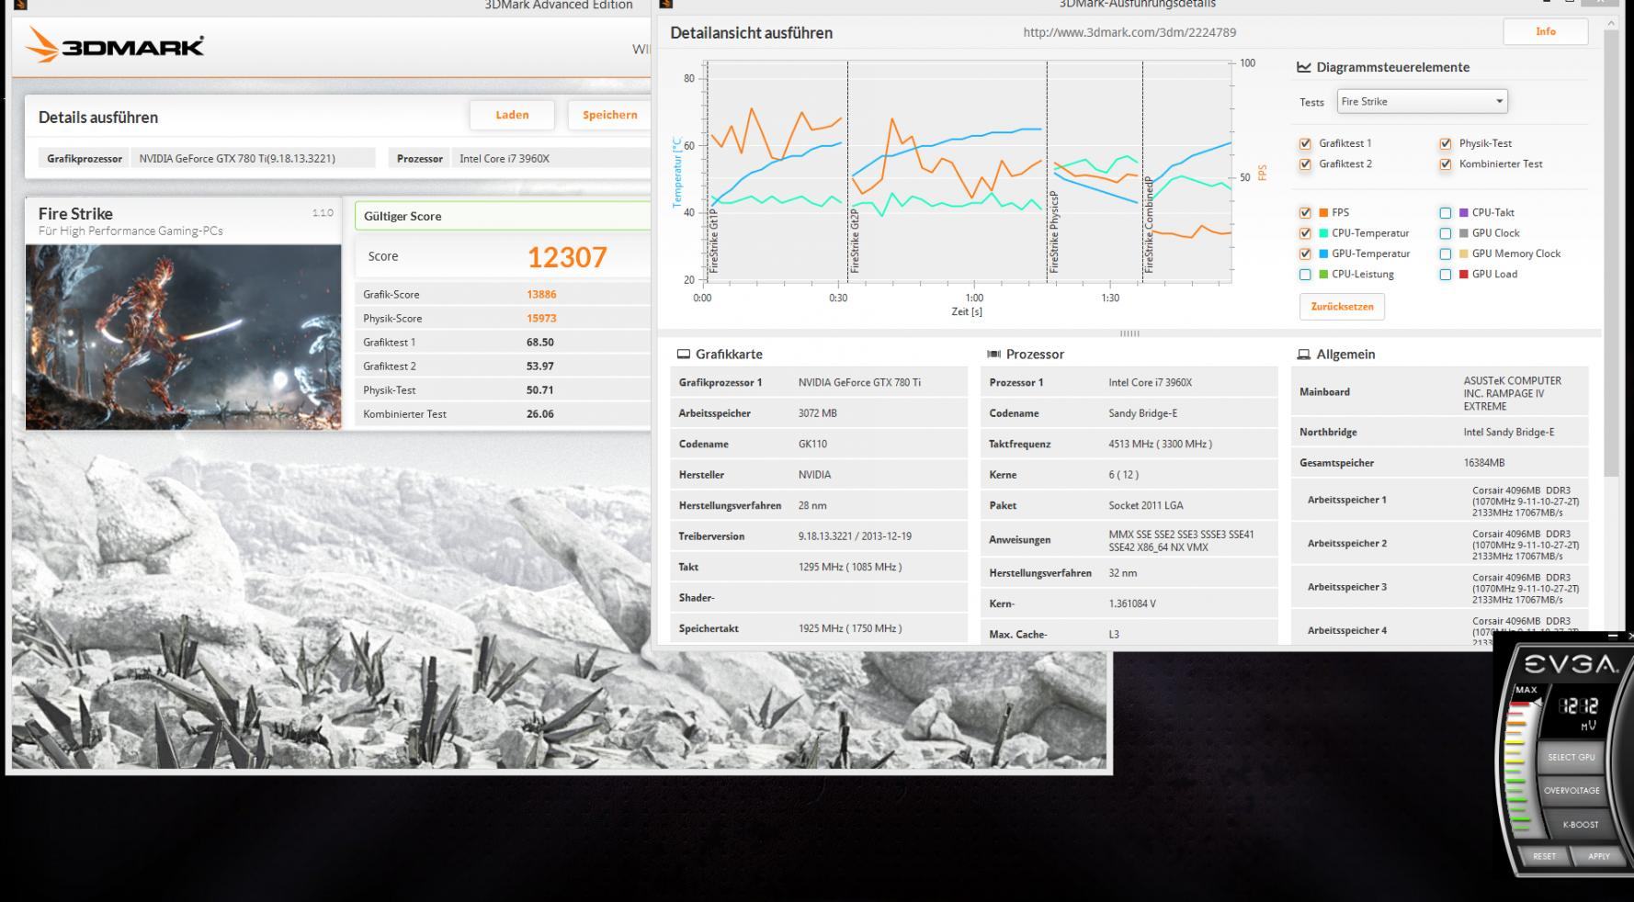Viewport: 1634px width, 902px height.
Task: Click the Physik-Test result 50.71
Action: [540, 390]
